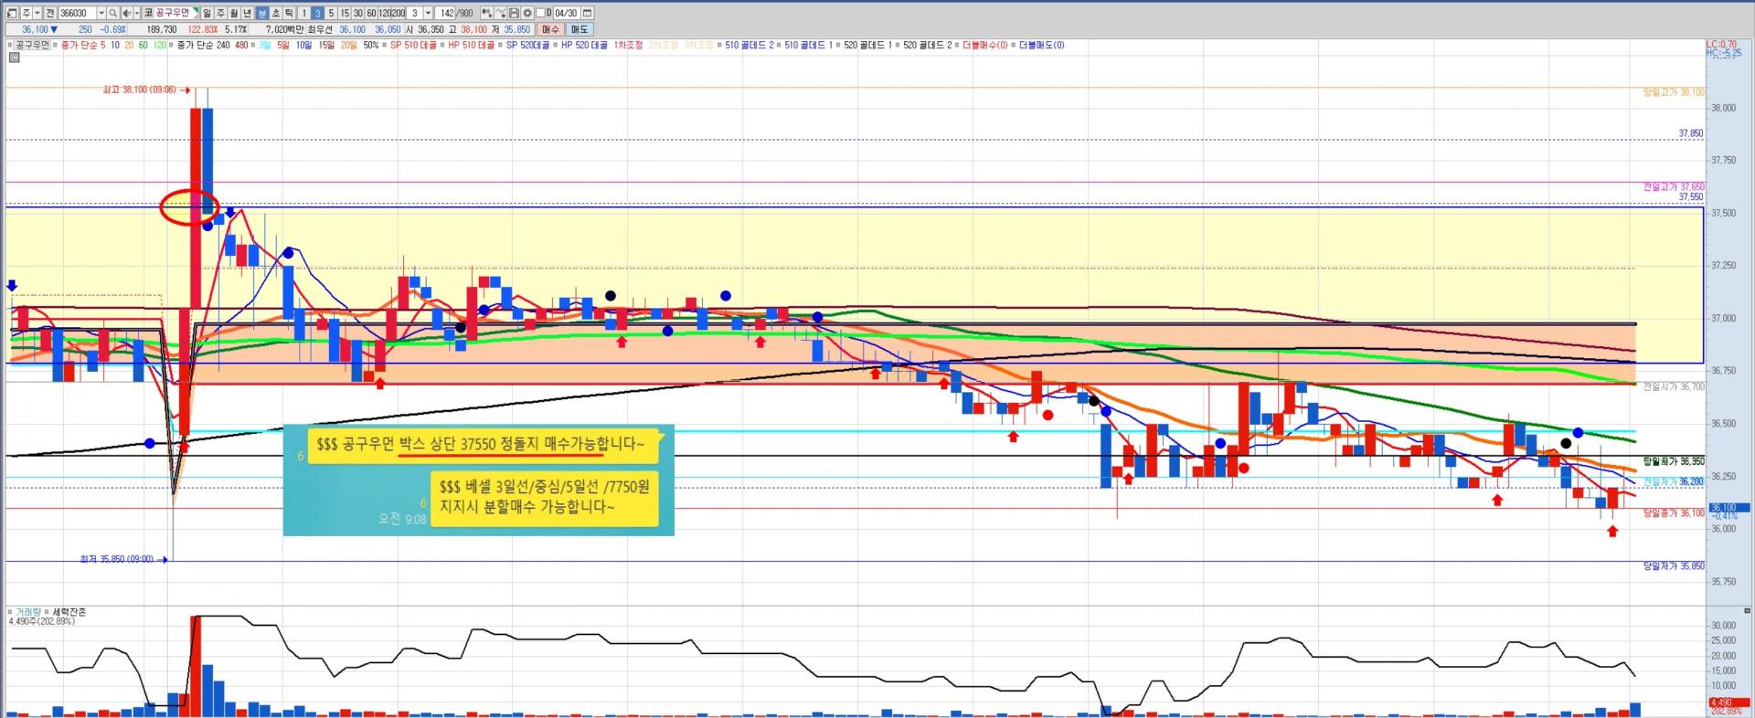Toggle the 더블매도(0) indicator legend

tap(1037, 45)
